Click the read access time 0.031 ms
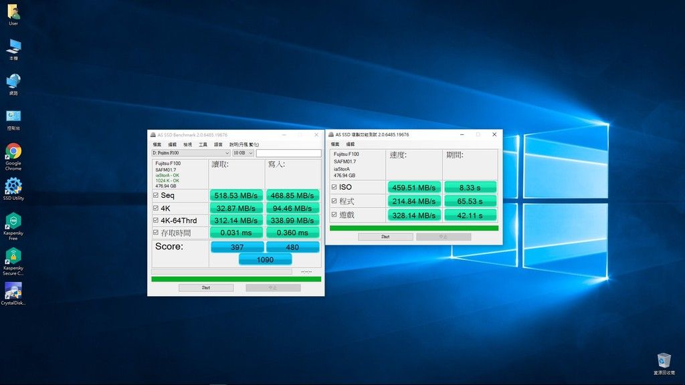The width and height of the screenshot is (685, 385). click(x=236, y=233)
